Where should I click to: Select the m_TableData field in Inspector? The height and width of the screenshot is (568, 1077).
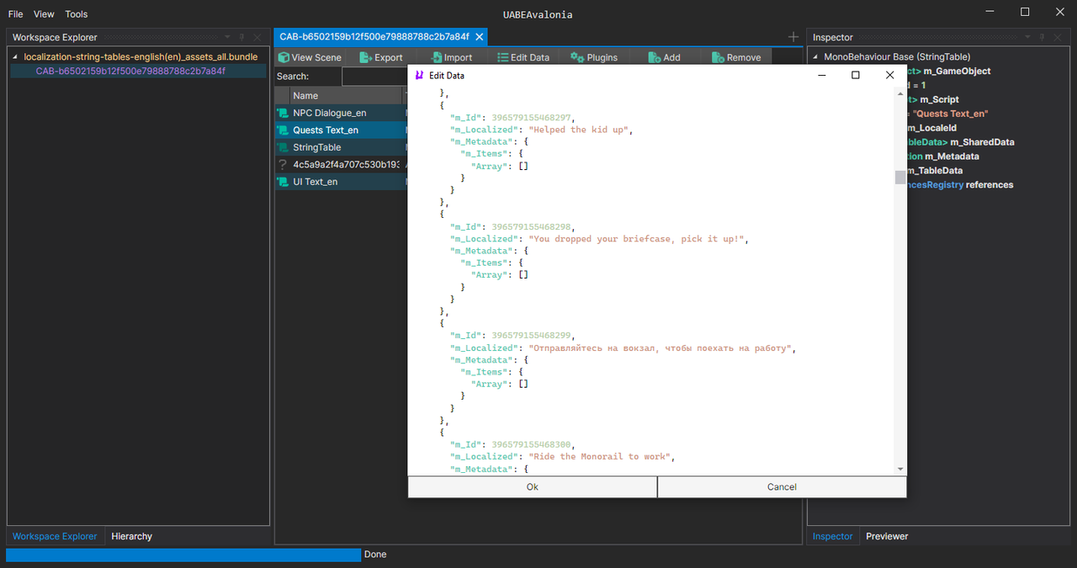(x=934, y=171)
